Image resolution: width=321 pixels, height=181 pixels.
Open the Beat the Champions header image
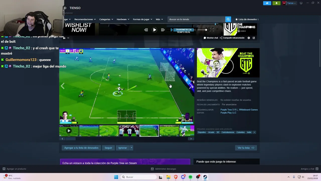(228, 63)
